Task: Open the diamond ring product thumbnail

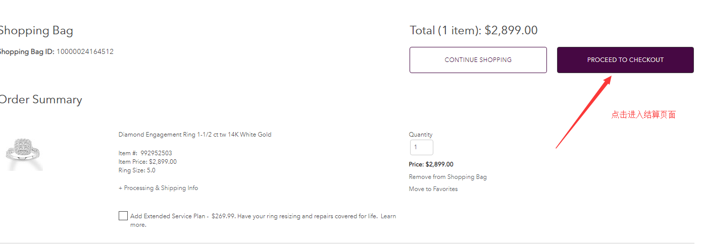Action: click(24, 152)
